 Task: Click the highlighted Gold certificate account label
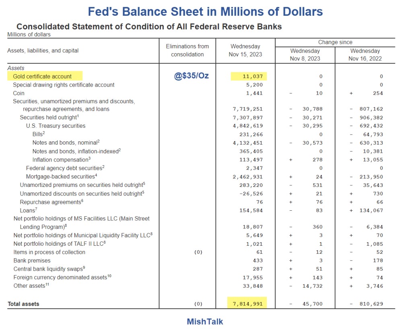tap(42, 76)
